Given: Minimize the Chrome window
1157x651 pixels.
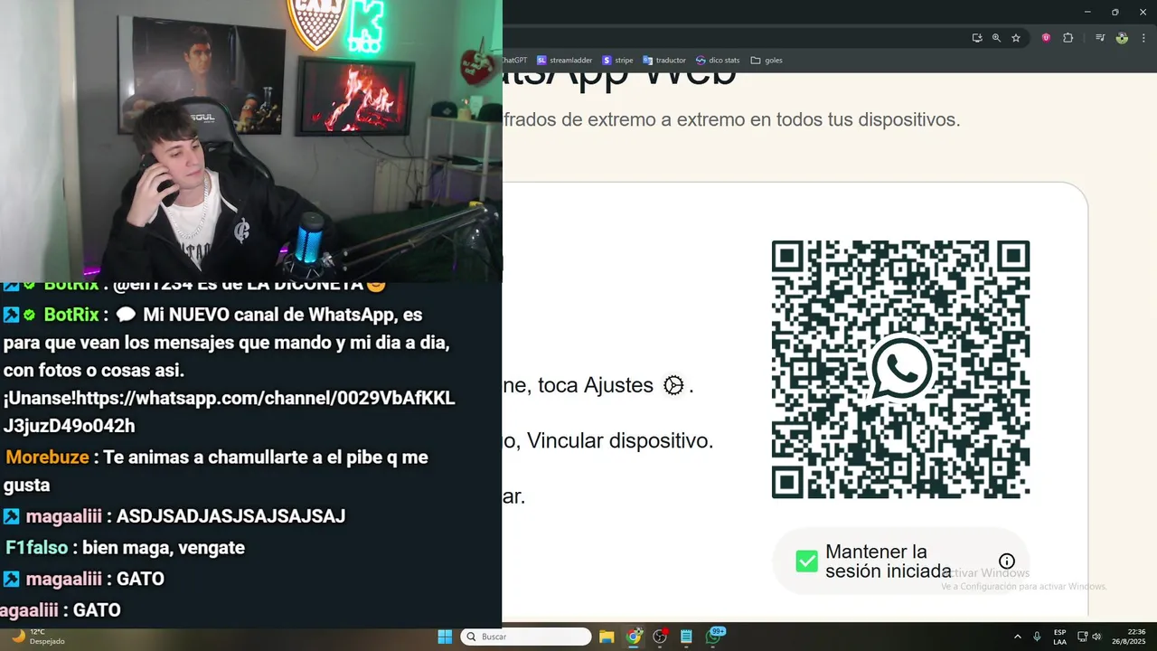Looking at the screenshot, I should click(1087, 12).
